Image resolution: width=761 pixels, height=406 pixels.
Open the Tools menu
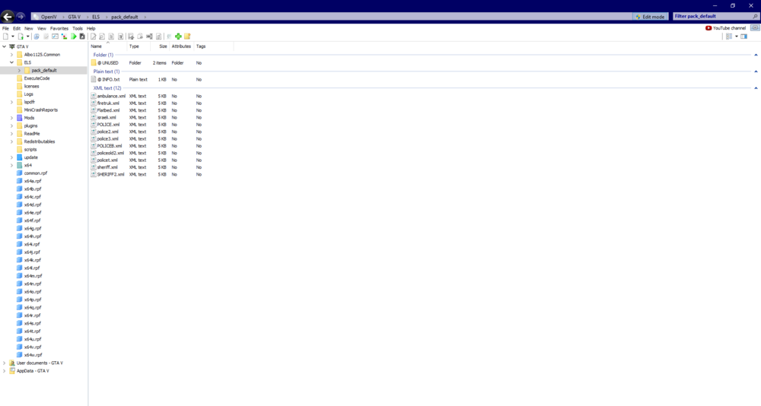[x=78, y=28]
